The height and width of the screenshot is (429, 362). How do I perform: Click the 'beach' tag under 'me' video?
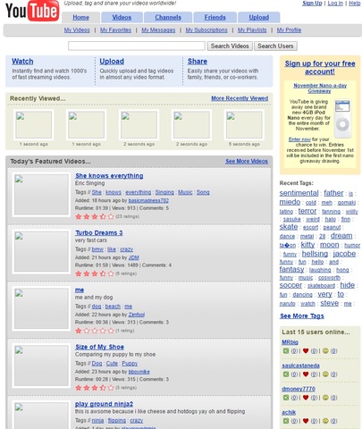pos(113,307)
